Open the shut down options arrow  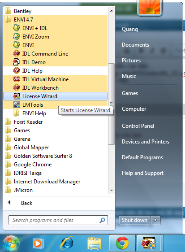coord(155,220)
